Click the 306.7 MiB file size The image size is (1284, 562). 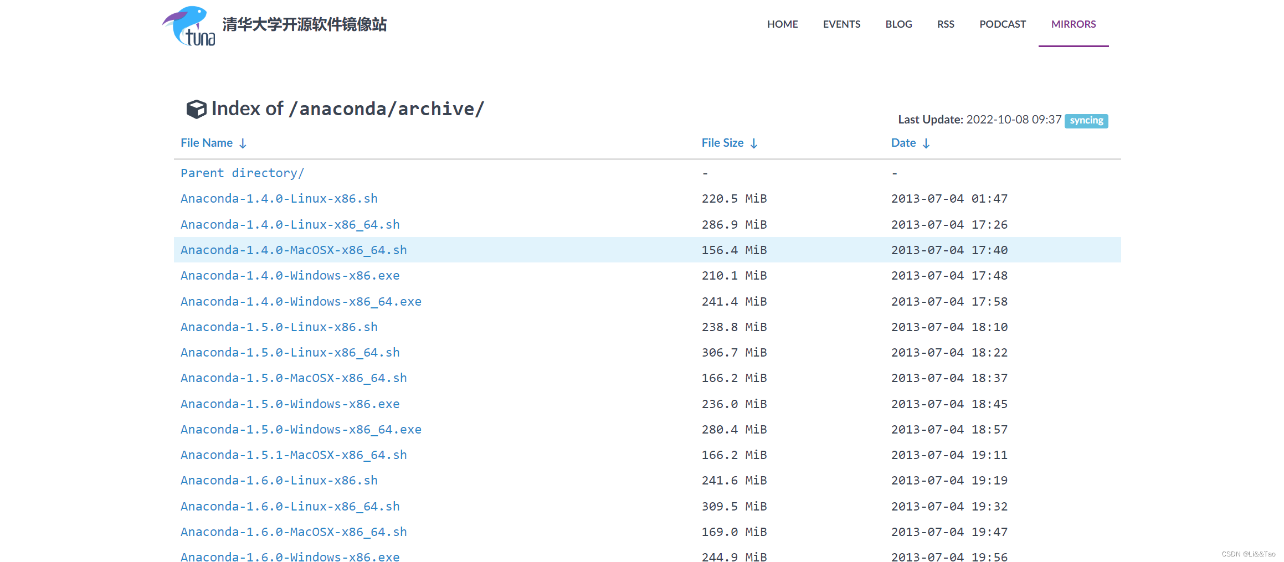click(734, 352)
